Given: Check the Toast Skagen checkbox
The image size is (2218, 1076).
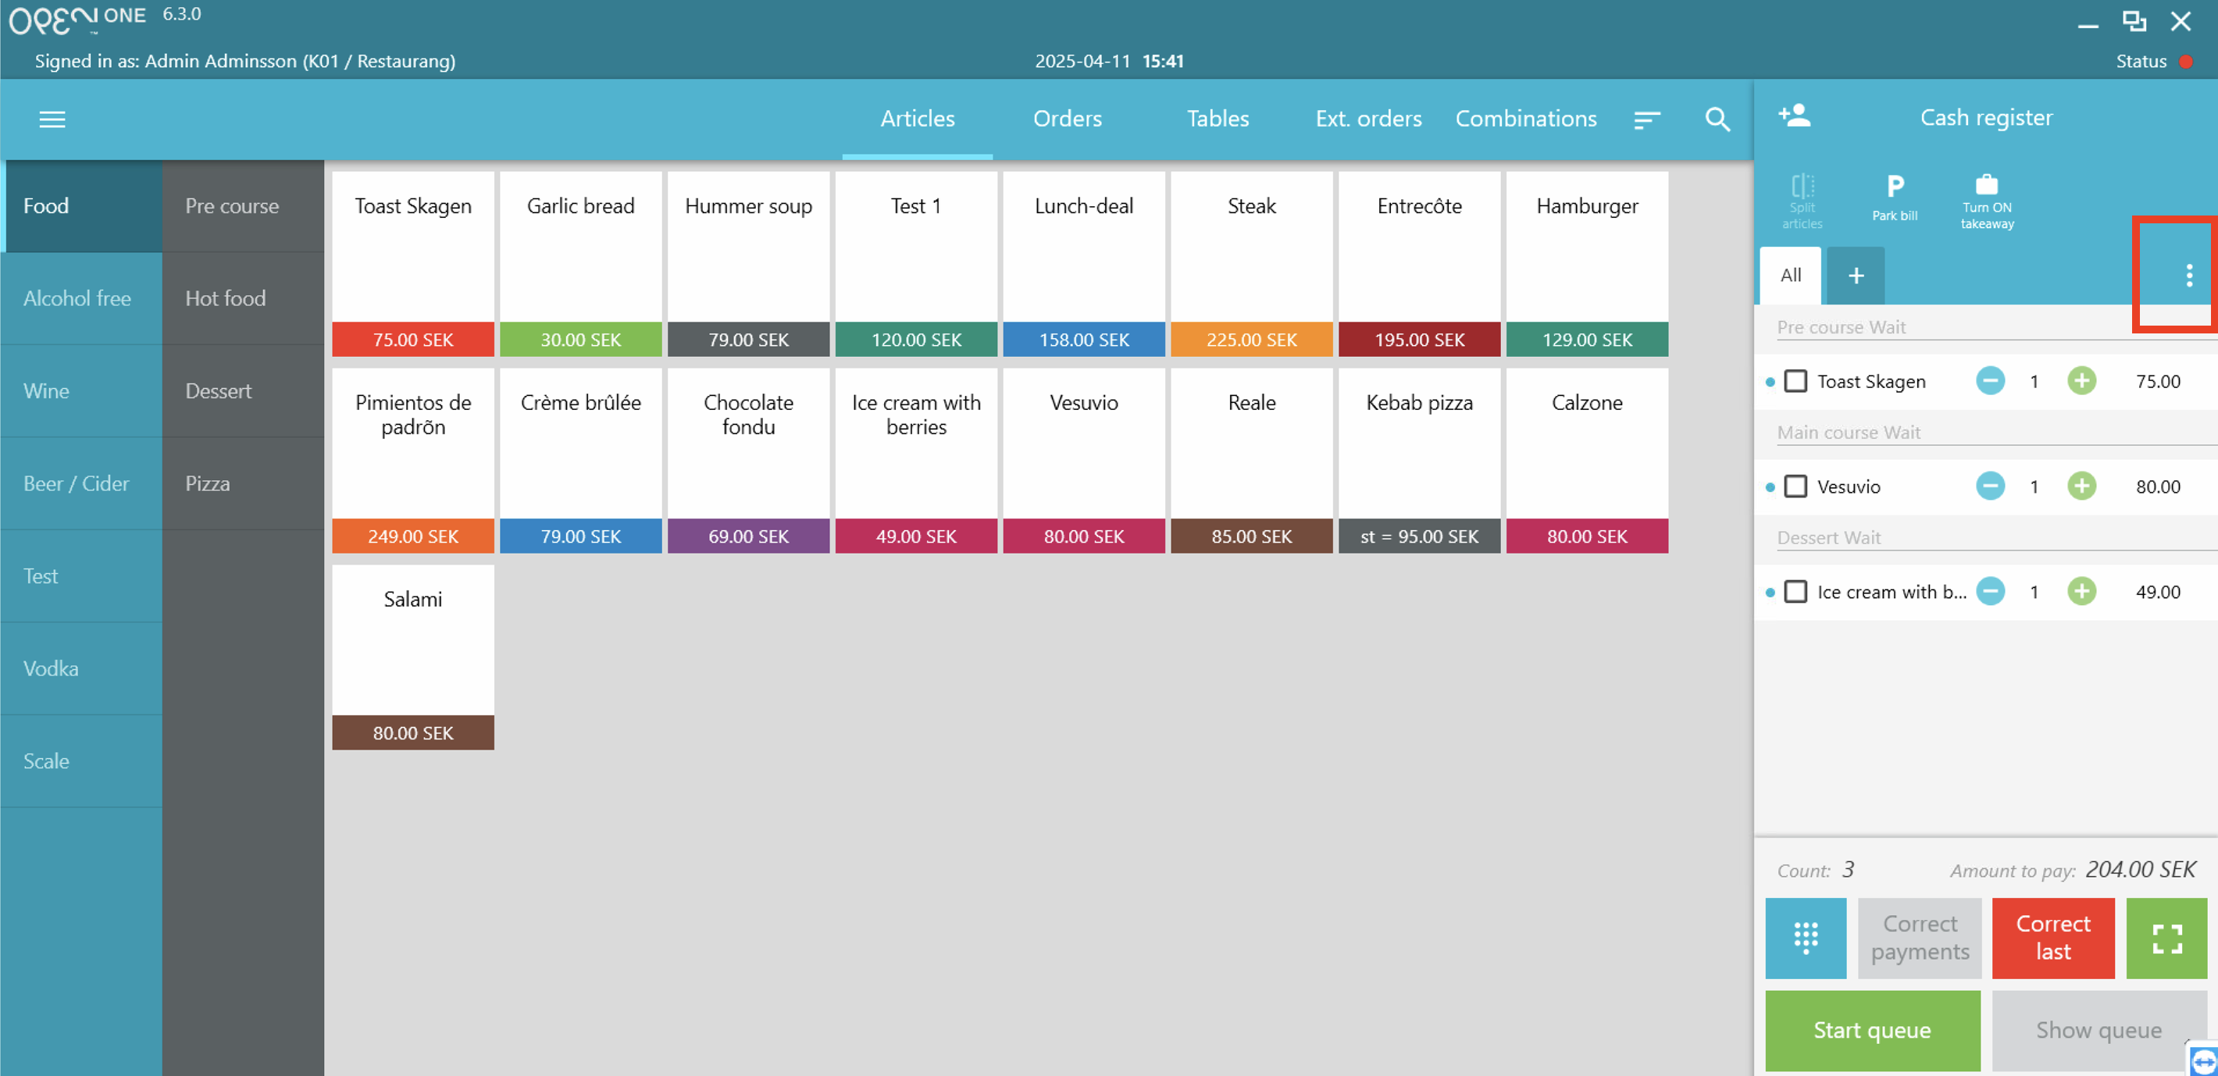Looking at the screenshot, I should point(1795,381).
